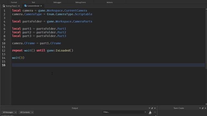Screen dimensions: 207x116
Task: Click the Scriptable word on line 2
Action: point(83,14)
